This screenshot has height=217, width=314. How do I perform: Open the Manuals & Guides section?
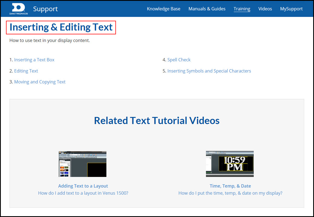(x=207, y=9)
